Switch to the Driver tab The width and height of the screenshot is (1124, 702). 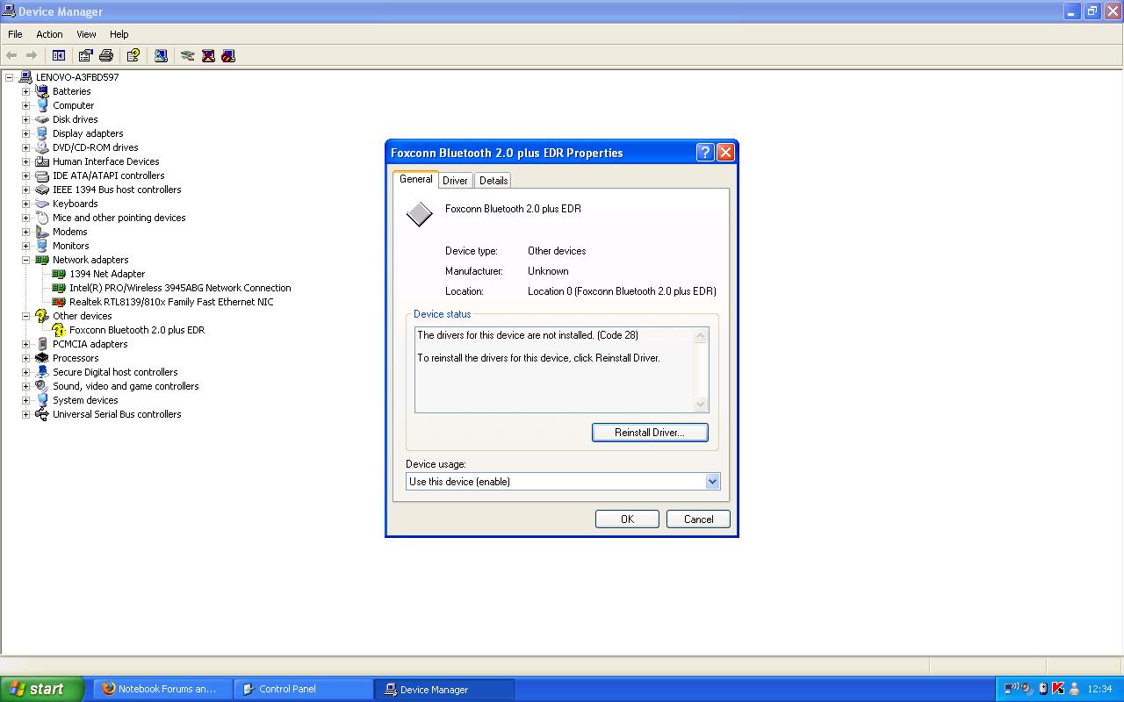click(x=455, y=180)
